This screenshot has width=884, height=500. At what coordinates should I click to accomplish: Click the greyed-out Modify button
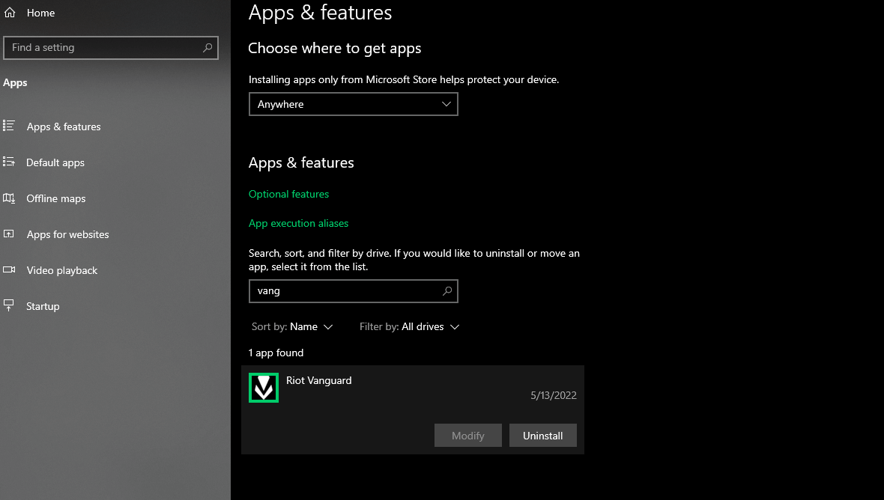click(x=468, y=436)
